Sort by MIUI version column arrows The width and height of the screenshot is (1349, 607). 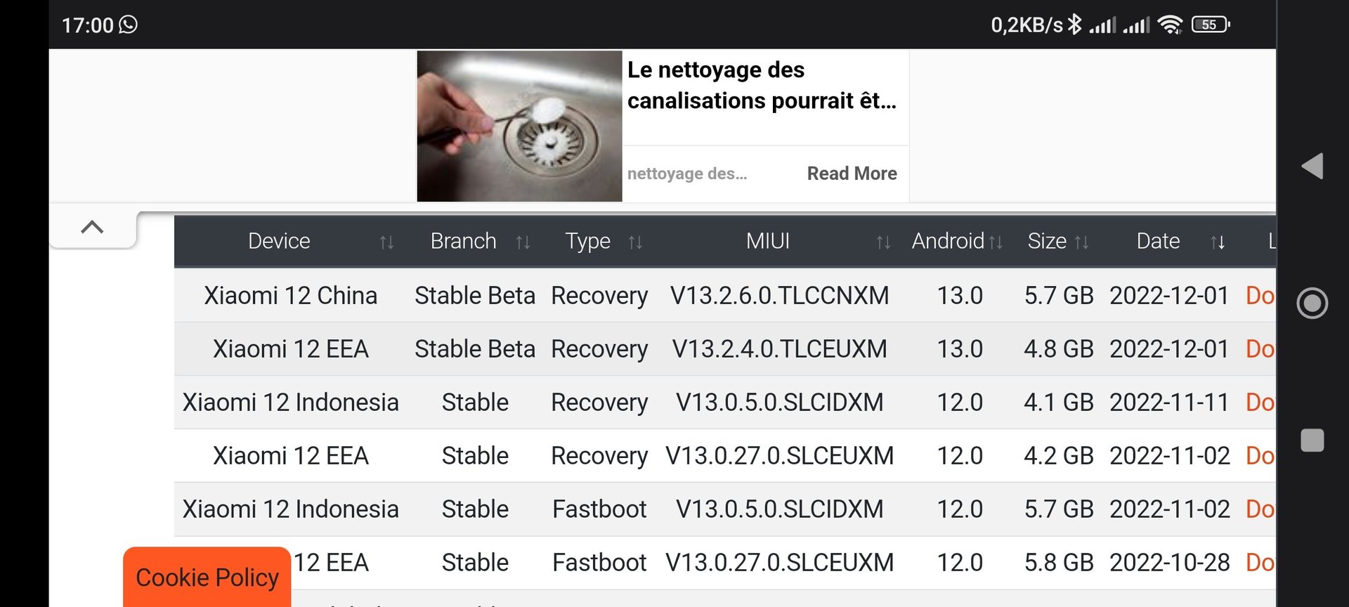(883, 242)
